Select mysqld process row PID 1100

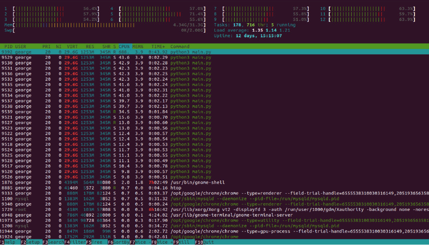point(215,199)
